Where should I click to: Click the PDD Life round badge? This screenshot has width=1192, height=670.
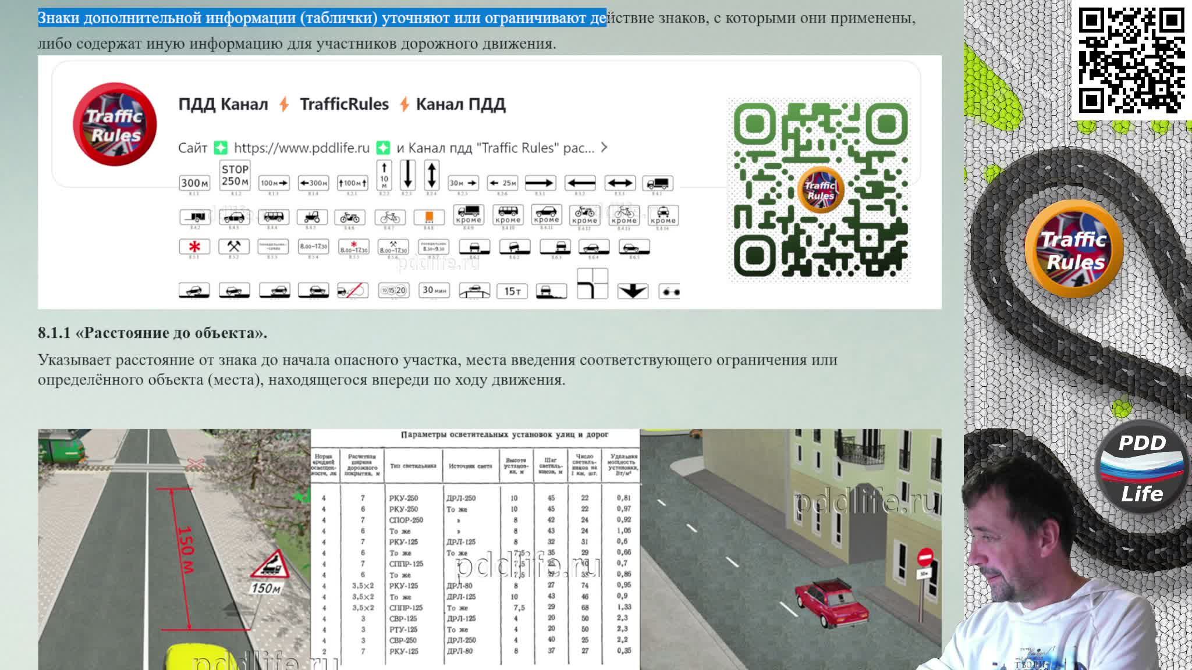tap(1141, 467)
